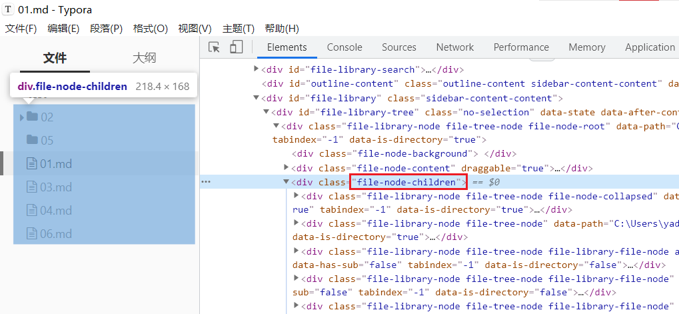The image size is (679, 314).
Task: Expand folder 02 in file tree
Action: click(x=21, y=117)
